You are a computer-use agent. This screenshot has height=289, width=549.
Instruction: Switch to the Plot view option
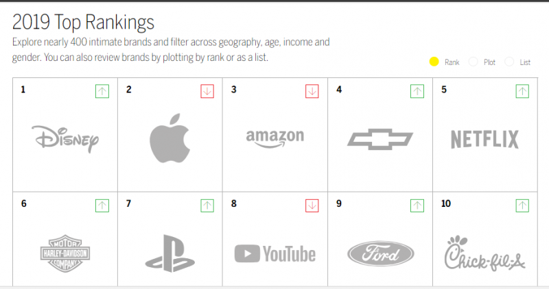[473, 62]
